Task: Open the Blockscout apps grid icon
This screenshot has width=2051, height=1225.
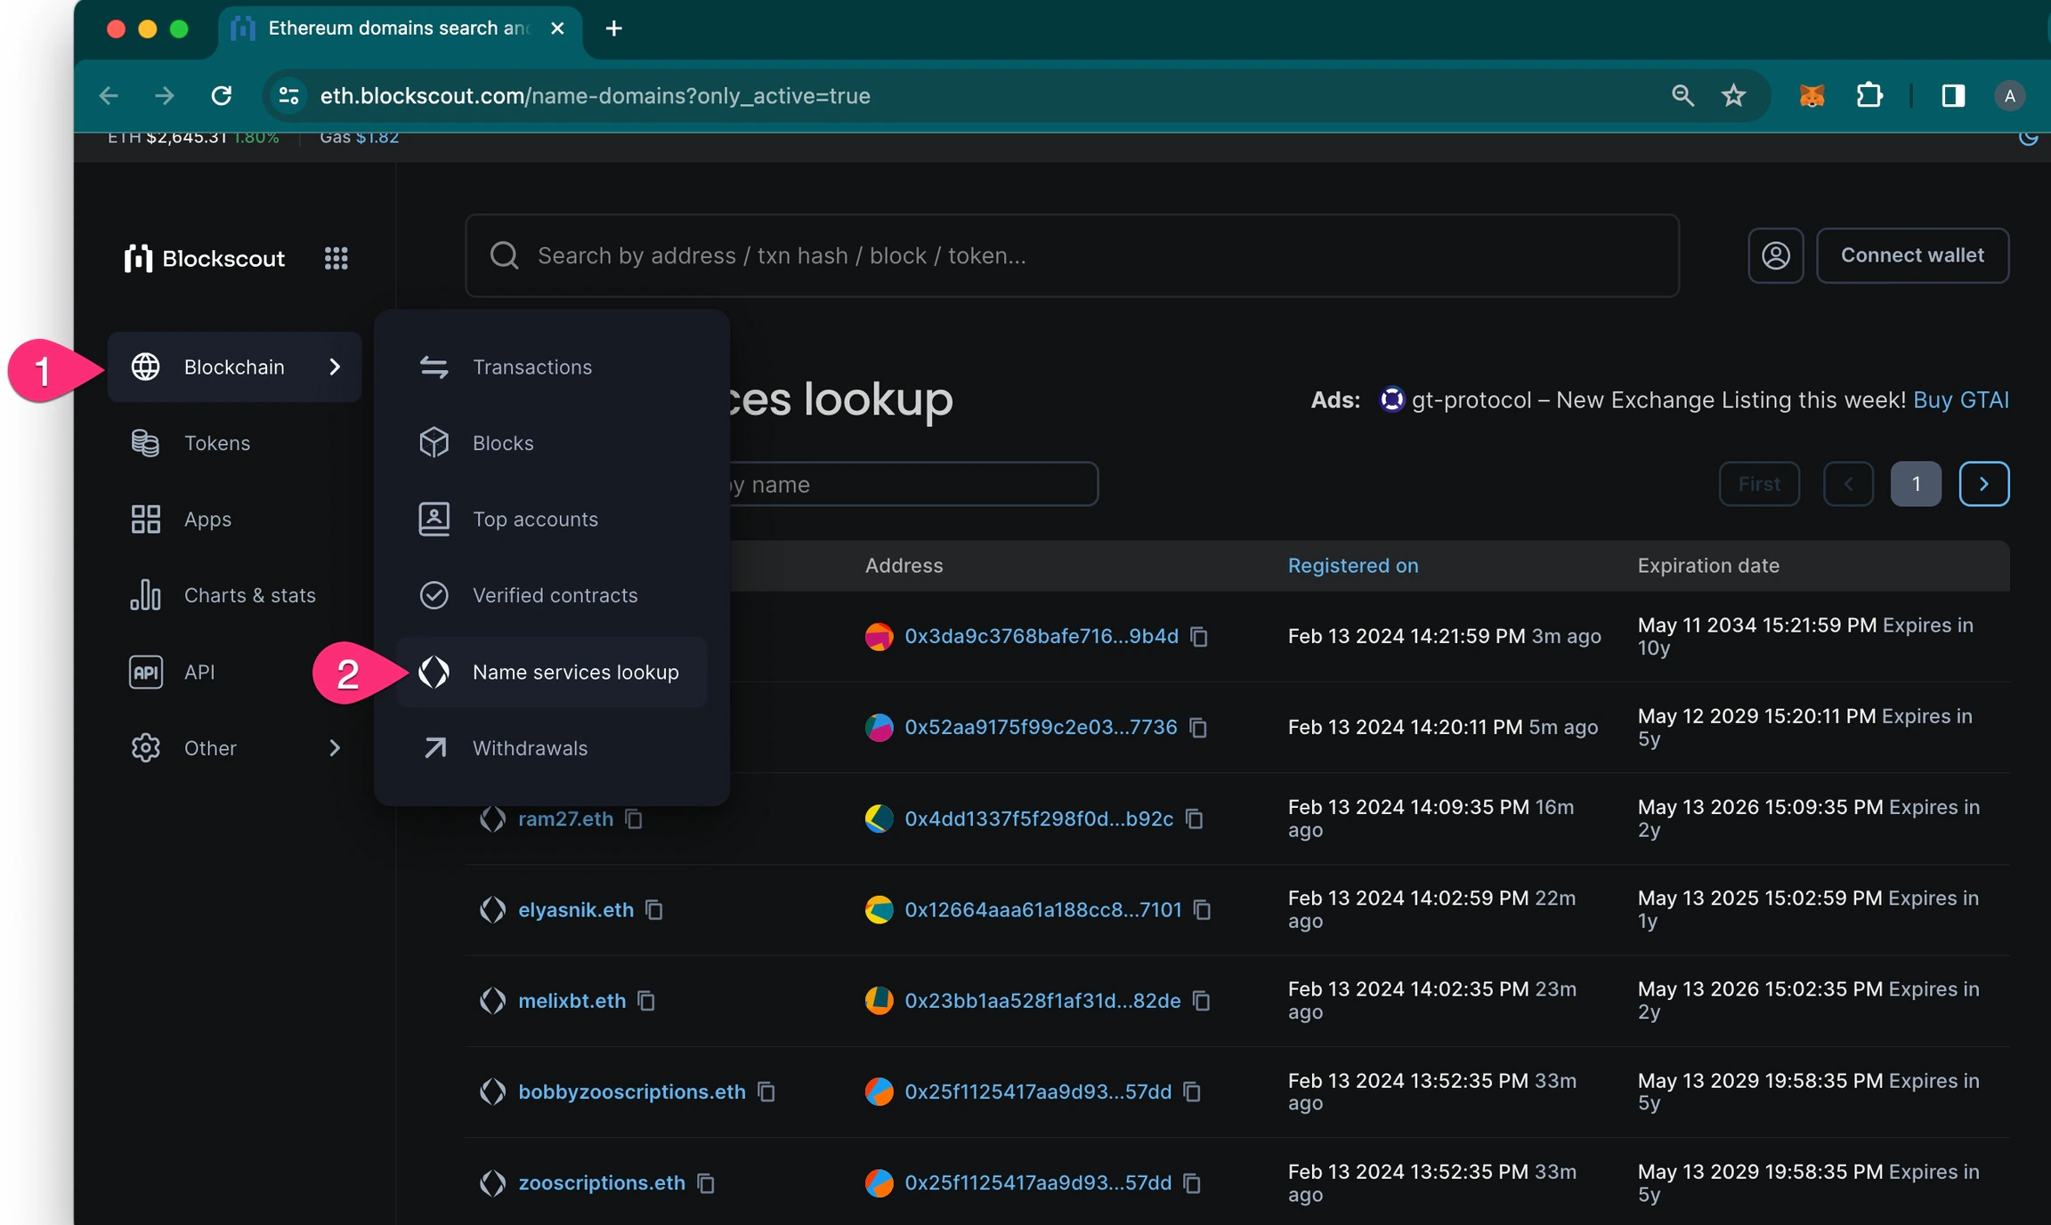Action: click(x=336, y=258)
